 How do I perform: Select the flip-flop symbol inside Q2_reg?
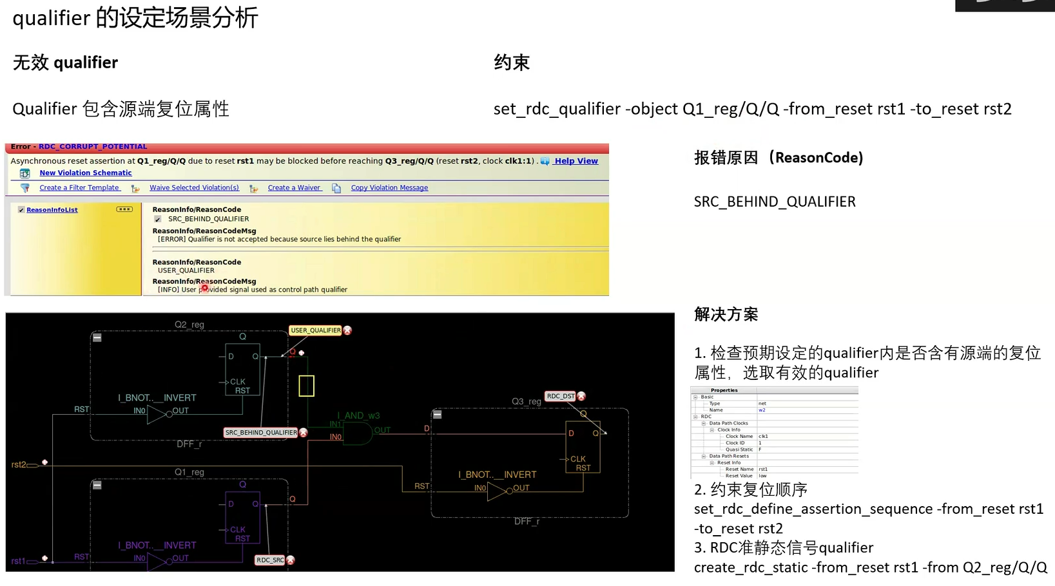(x=242, y=369)
